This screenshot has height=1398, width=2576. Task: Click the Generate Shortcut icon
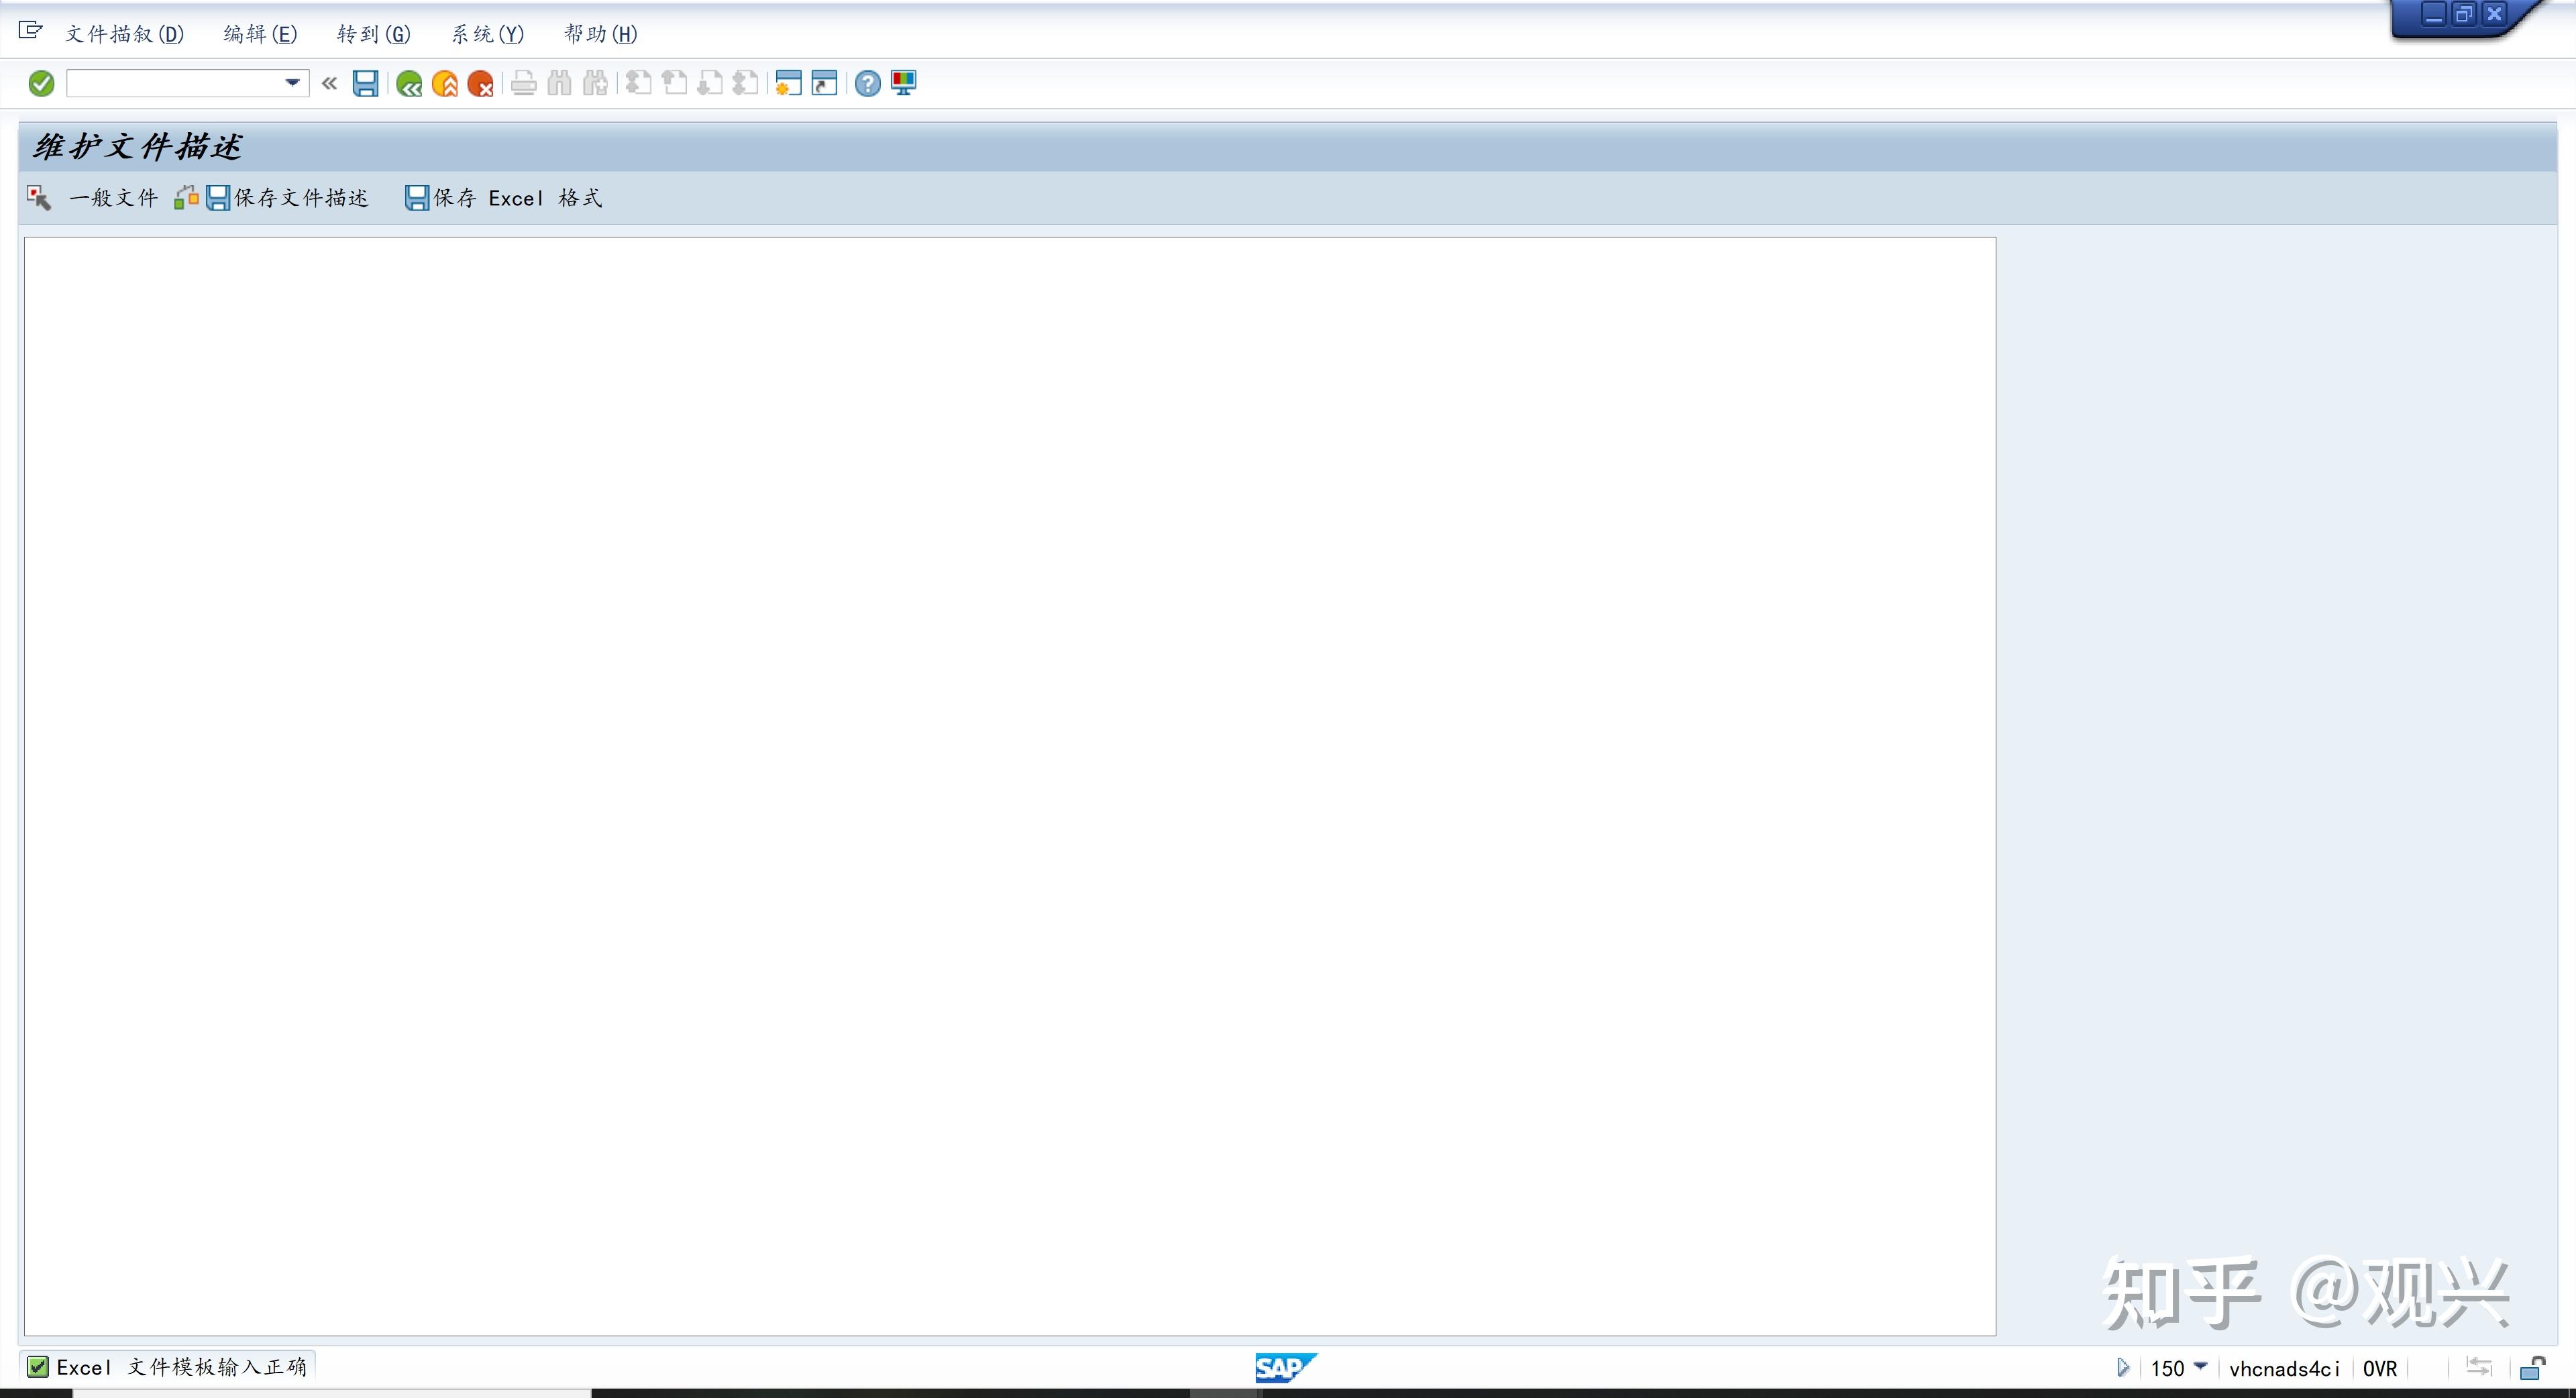coord(824,83)
